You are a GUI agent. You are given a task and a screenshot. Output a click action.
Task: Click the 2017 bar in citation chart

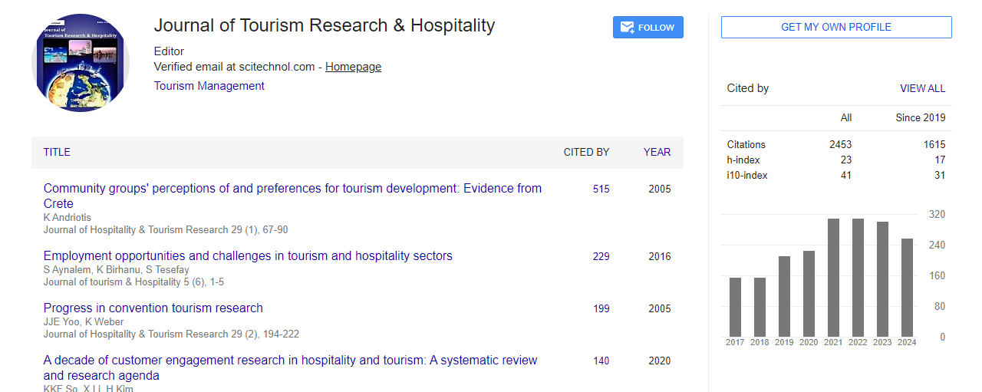point(735,307)
